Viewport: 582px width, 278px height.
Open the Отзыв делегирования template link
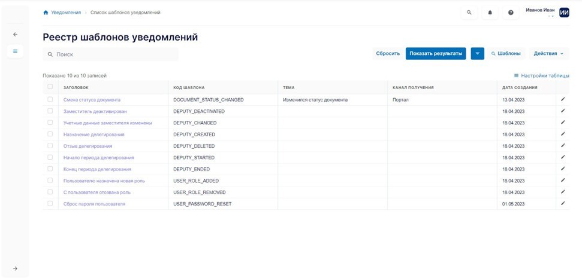pos(88,146)
